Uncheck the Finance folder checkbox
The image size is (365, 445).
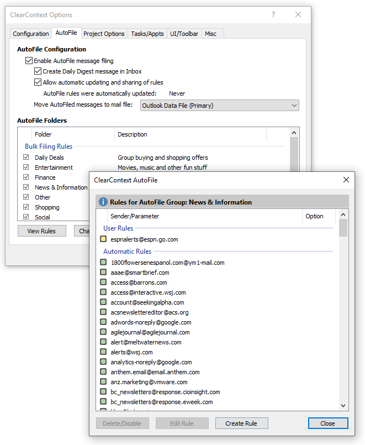coord(26,177)
